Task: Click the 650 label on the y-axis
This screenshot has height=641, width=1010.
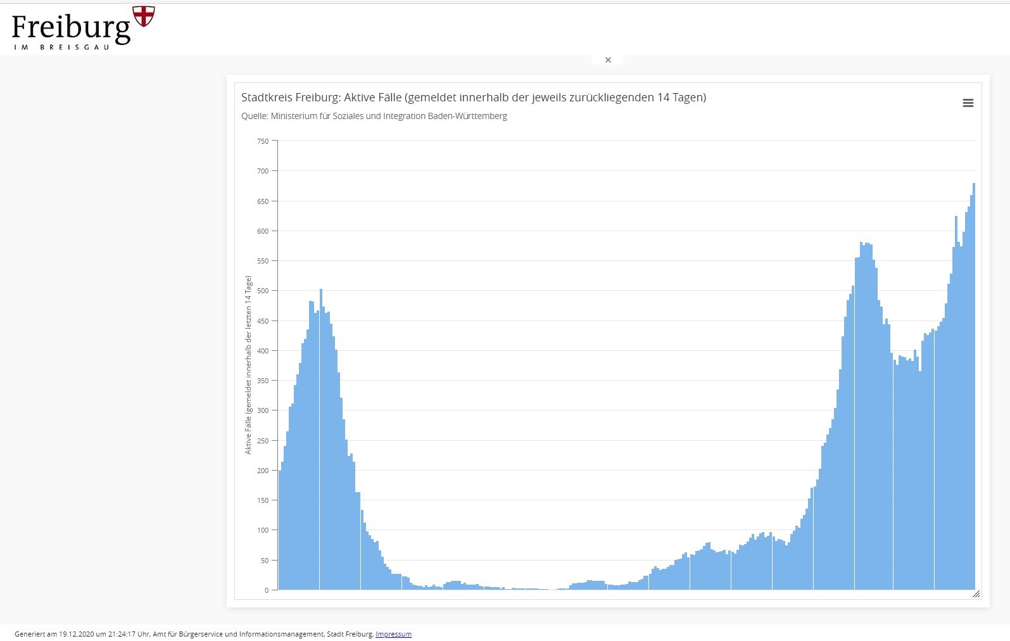Action: (x=263, y=201)
